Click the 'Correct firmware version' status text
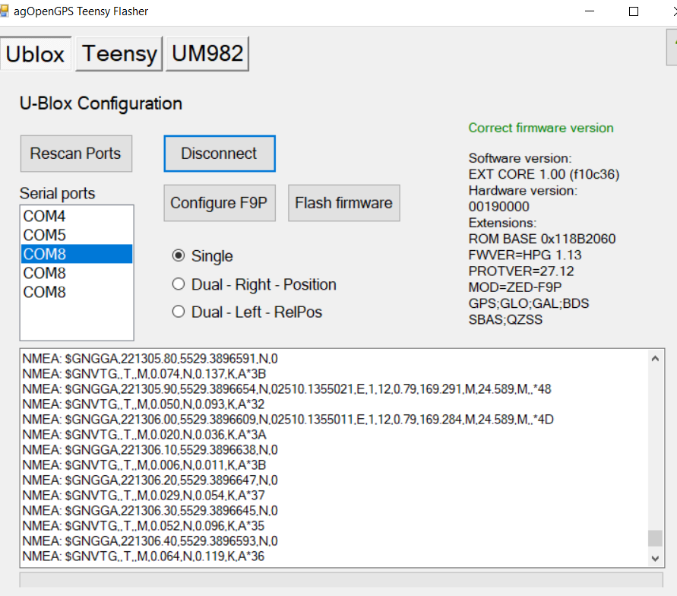Image resolution: width=677 pixels, height=596 pixels. click(x=541, y=128)
